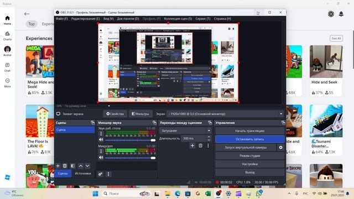Viewport: 354px width, 199px height.
Task: Open transition properties three-dot menu
Action: click(208, 146)
